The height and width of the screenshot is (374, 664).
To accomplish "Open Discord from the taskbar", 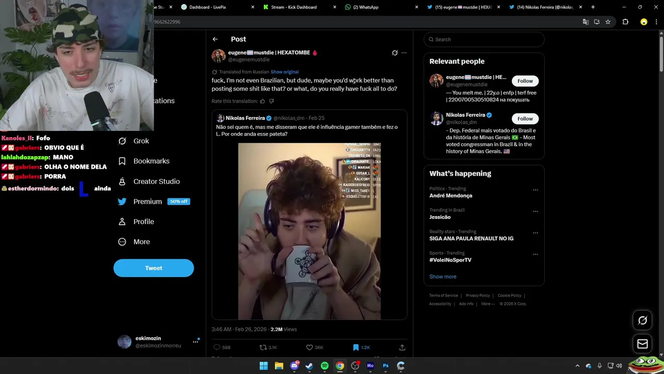I will click(294, 366).
